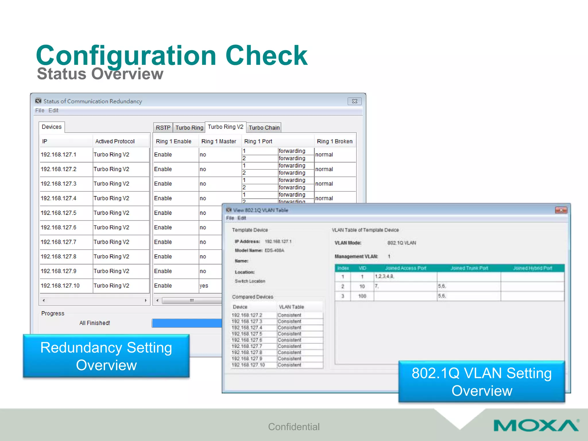This screenshot has height=441, width=588.
Task: Click the Joined Hybrid Port column header
Action: pyautogui.click(x=533, y=268)
